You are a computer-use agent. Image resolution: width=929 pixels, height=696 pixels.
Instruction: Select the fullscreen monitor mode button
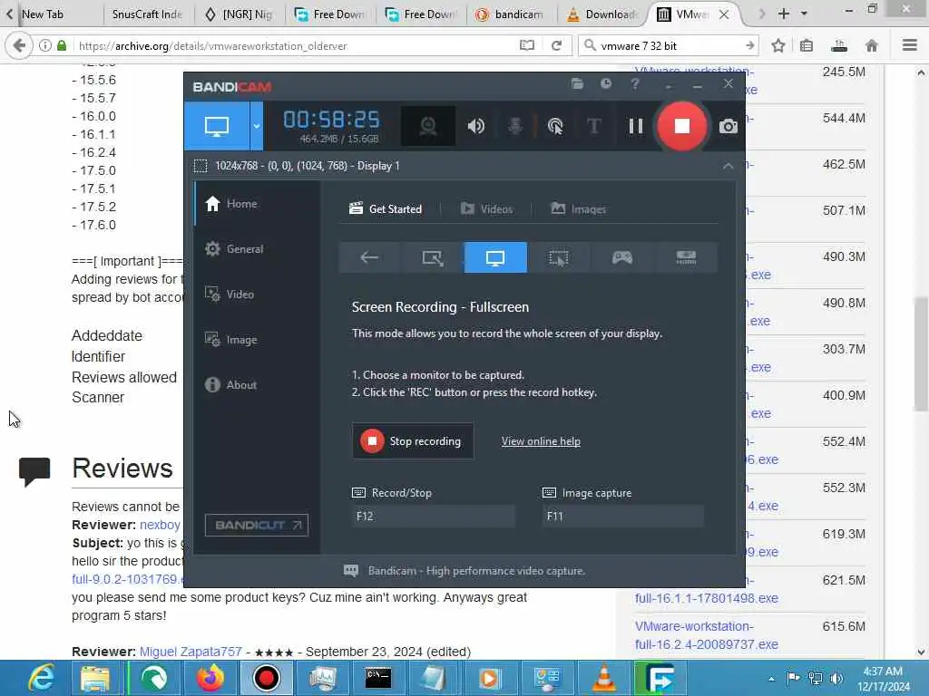click(216, 125)
